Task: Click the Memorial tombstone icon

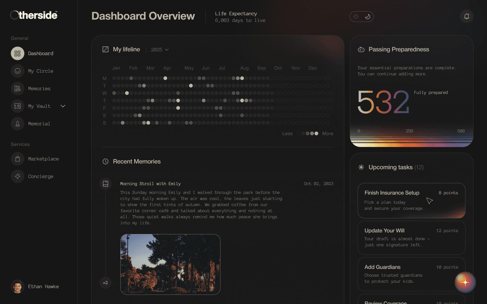Action: point(18,124)
